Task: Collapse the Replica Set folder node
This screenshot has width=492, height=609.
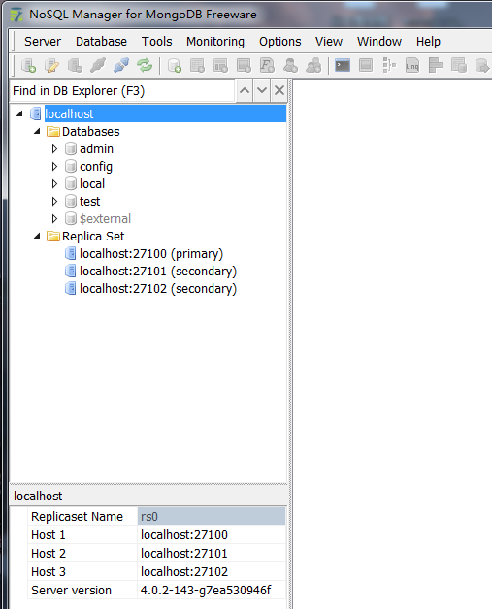Action: tap(37, 237)
